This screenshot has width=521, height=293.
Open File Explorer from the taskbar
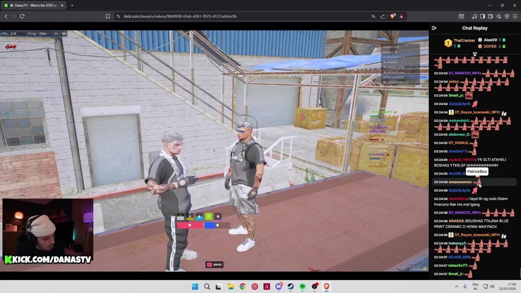coord(230,286)
